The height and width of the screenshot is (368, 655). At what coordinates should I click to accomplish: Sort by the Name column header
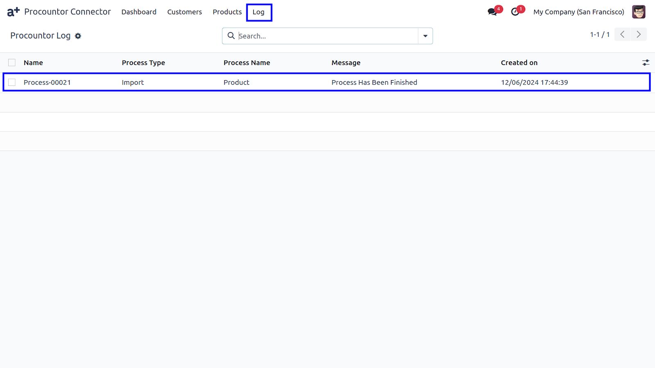click(x=33, y=63)
